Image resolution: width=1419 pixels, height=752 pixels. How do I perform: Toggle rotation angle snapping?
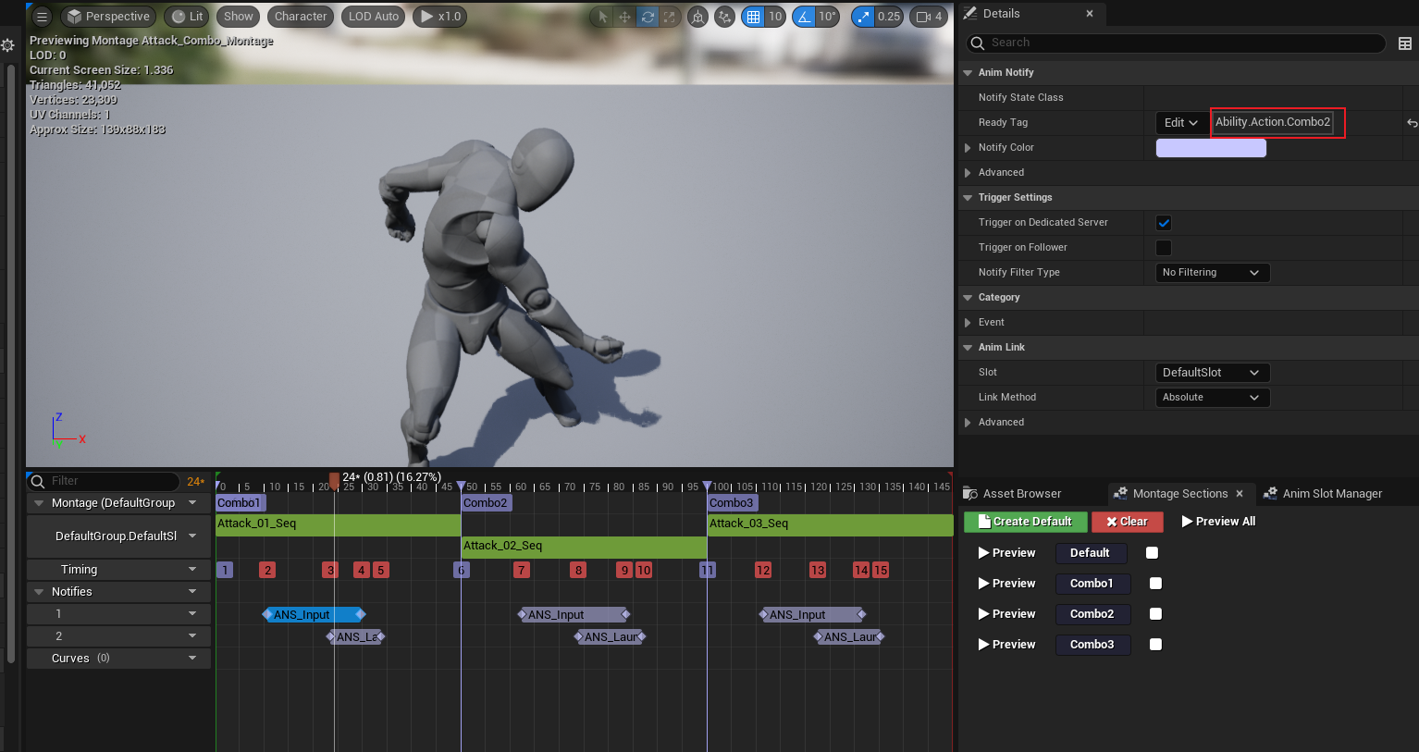[805, 17]
